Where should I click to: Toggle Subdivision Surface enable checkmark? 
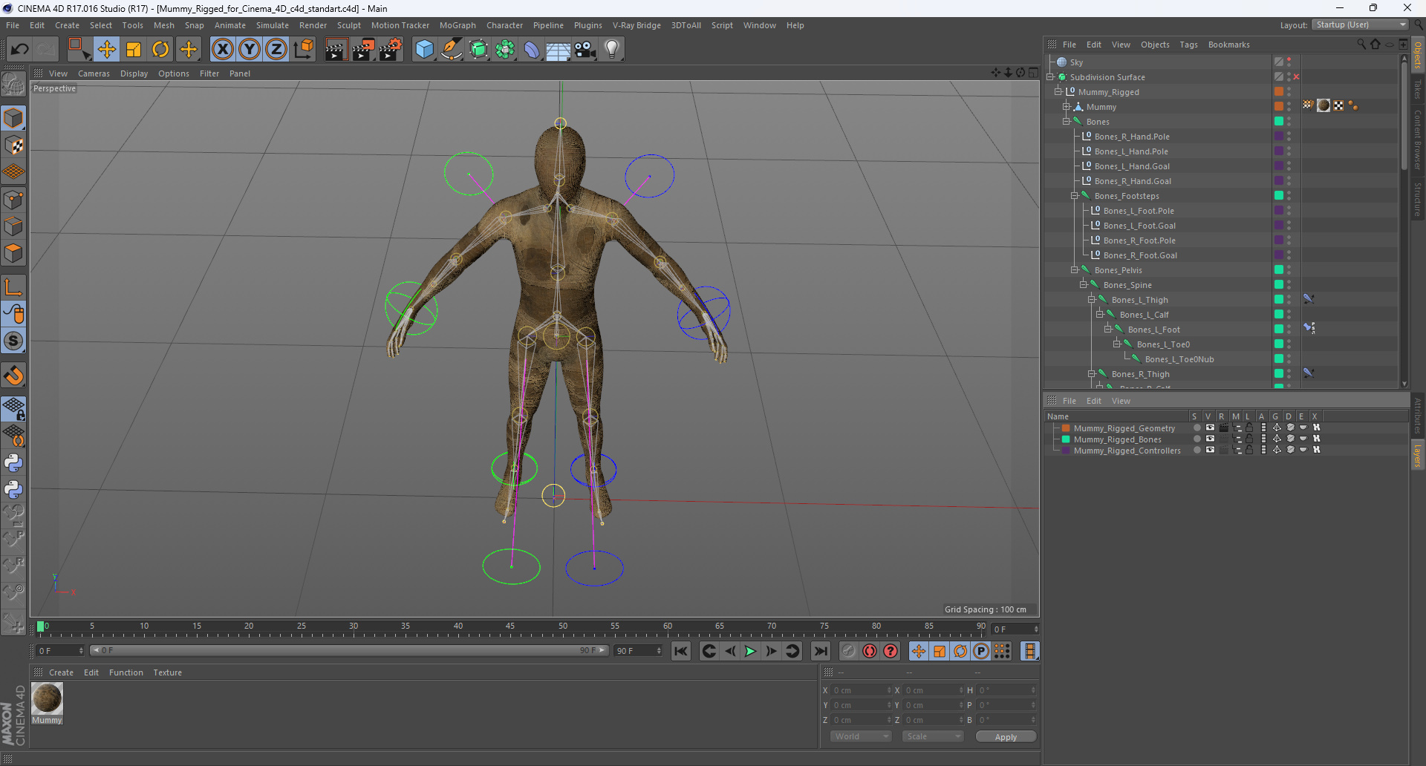(1296, 77)
